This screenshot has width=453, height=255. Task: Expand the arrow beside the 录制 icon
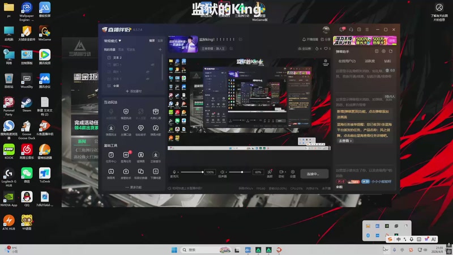285,172
